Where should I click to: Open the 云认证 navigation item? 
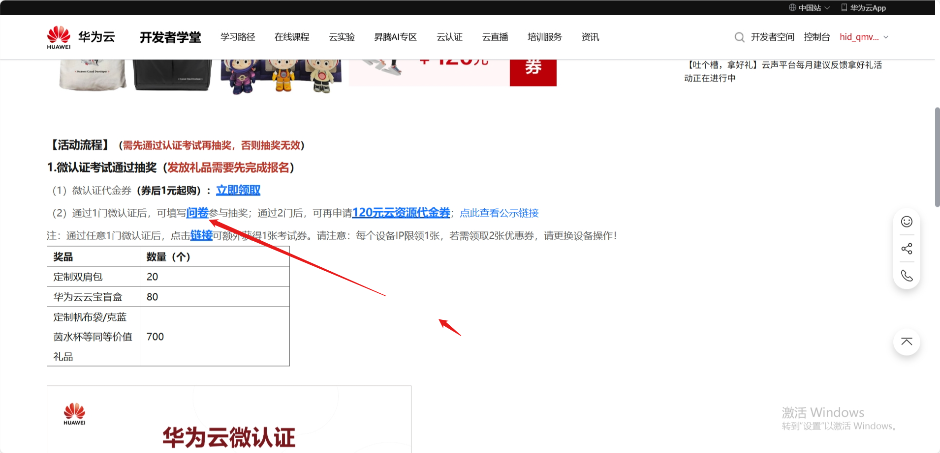point(449,37)
